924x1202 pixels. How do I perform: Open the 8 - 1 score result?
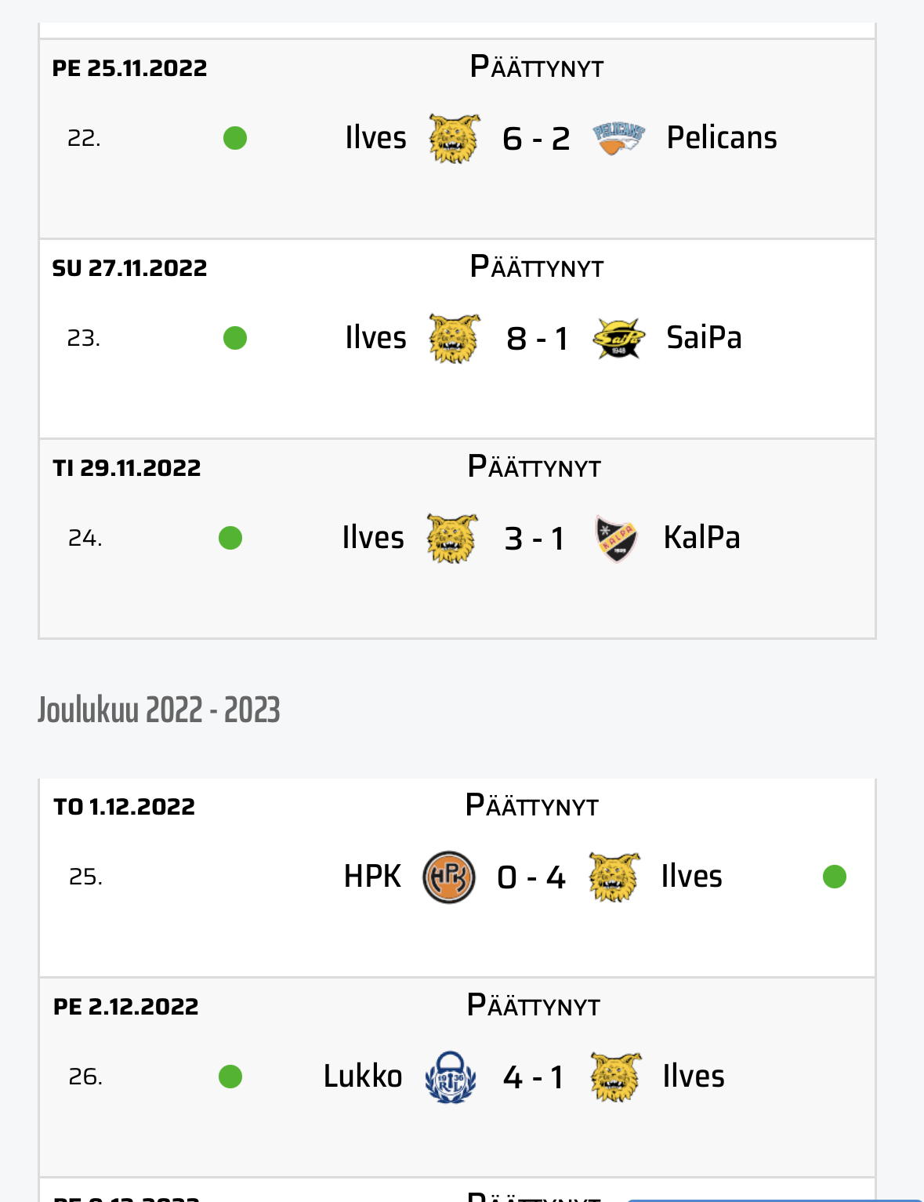pos(537,339)
